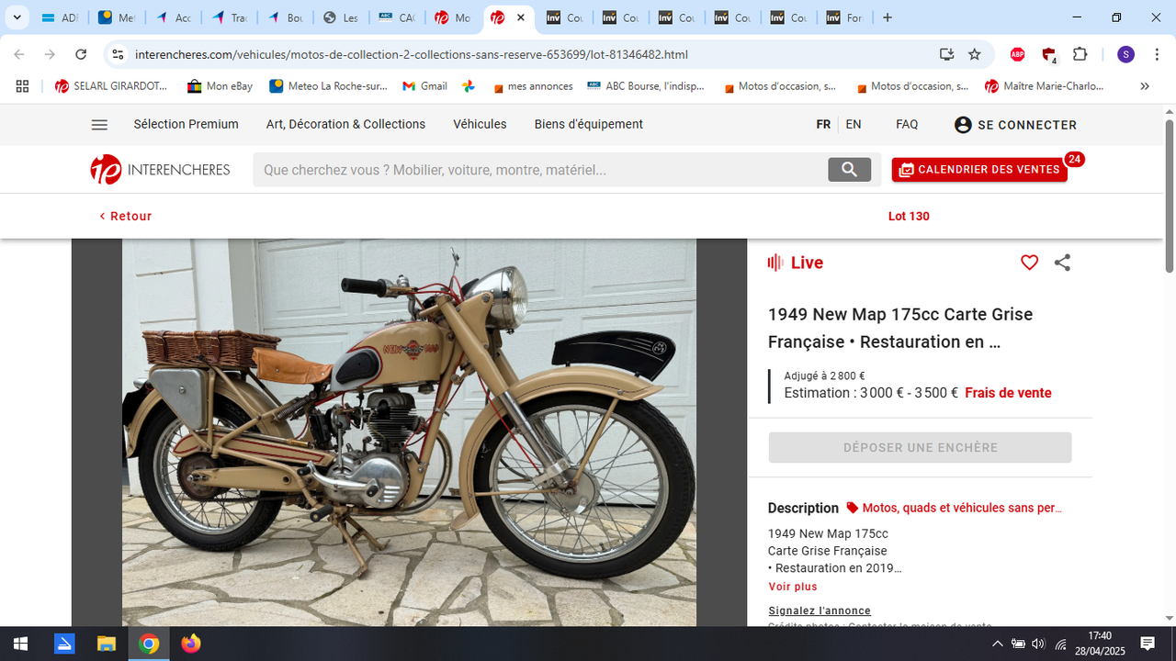Click DÉPOSER UNE ENCHÈRE button
The width and height of the screenshot is (1176, 661).
coord(920,447)
